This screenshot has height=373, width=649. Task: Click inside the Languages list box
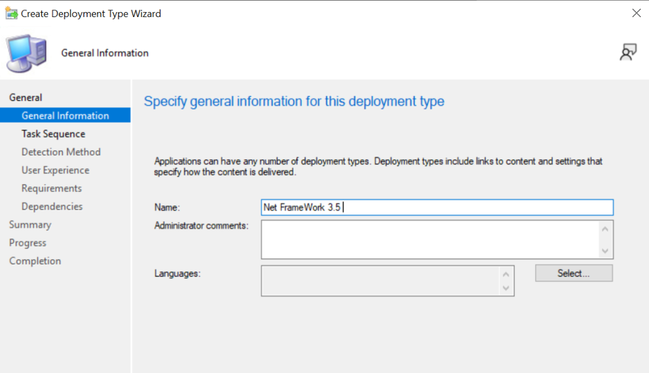(x=381, y=281)
